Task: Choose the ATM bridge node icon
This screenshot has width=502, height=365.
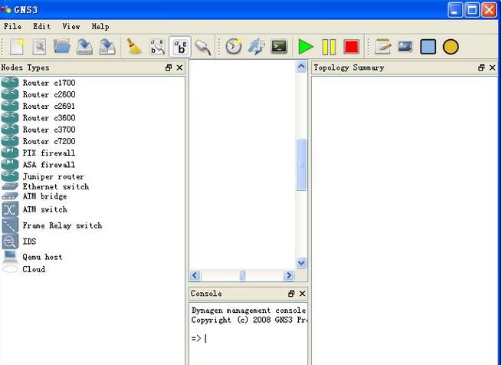Action: (x=10, y=196)
